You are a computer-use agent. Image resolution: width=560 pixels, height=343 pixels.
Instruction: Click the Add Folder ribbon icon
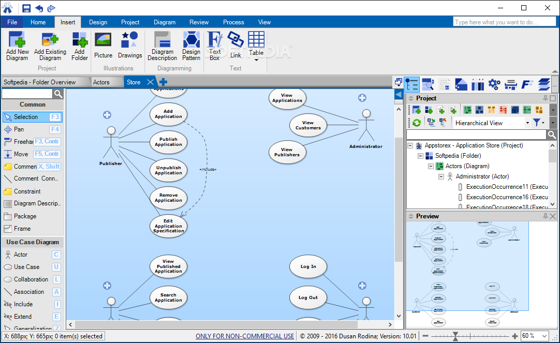(x=80, y=46)
